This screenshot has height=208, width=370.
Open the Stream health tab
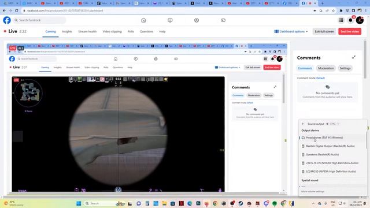(x=87, y=31)
